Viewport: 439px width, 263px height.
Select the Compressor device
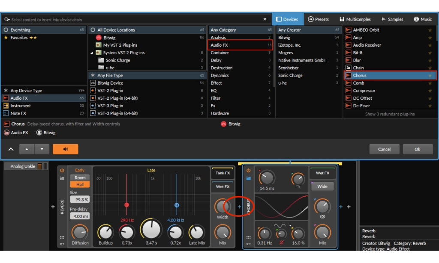coord(390,91)
